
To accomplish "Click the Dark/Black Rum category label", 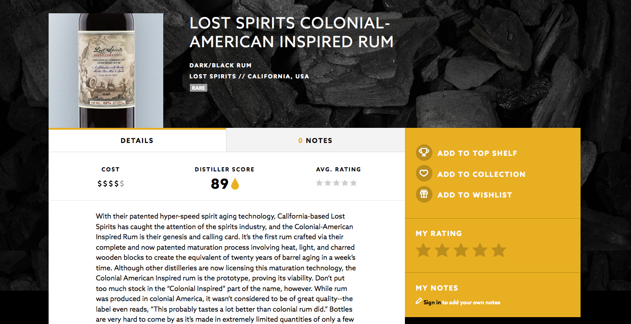I will click(x=221, y=66).
